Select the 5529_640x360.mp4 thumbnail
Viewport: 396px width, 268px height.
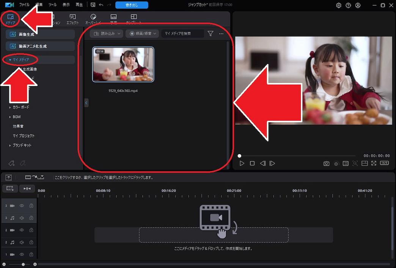123,64
